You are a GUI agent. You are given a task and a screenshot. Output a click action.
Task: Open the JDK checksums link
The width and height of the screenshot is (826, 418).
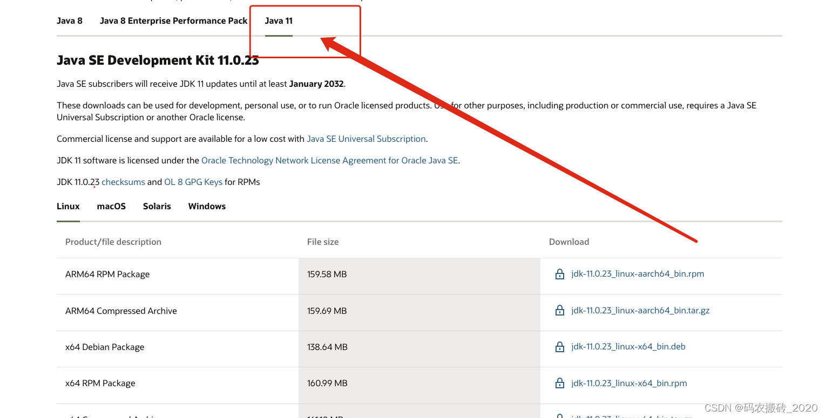point(123,182)
